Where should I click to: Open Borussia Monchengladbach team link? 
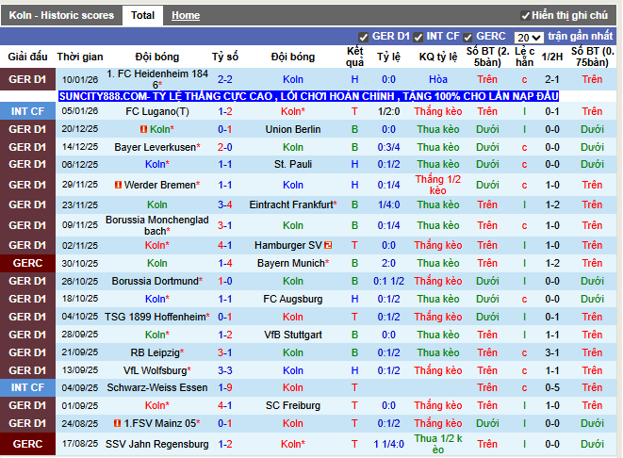[x=157, y=225]
